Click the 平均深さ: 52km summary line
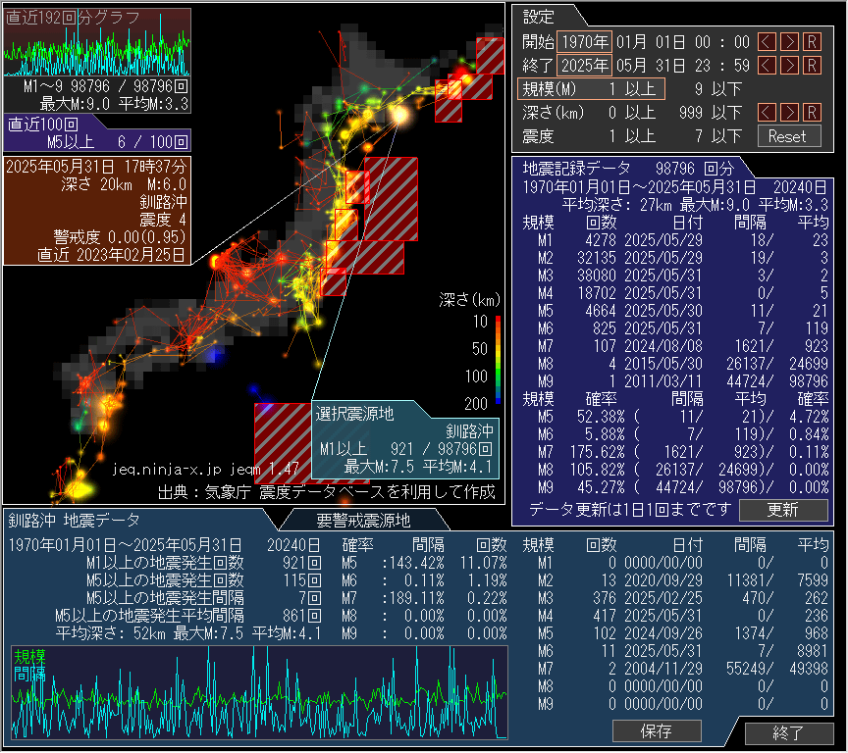 click(x=187, y=633)
